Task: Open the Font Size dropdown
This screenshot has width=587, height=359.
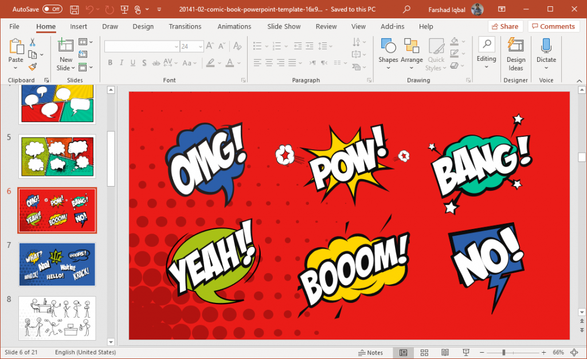Action: click(x=200, y=46)
